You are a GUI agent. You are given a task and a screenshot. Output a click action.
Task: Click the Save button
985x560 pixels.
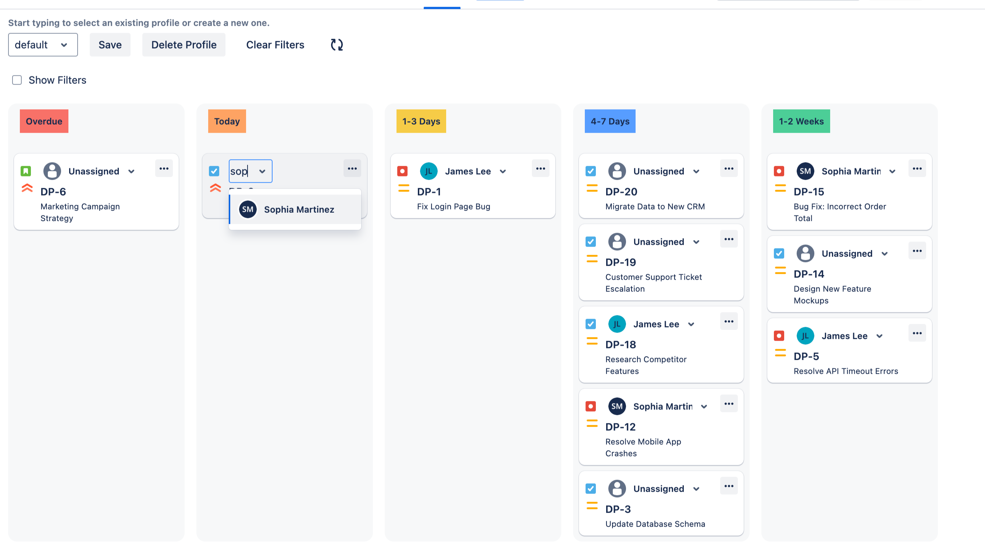pyautogui.click(x=110, y=44)
